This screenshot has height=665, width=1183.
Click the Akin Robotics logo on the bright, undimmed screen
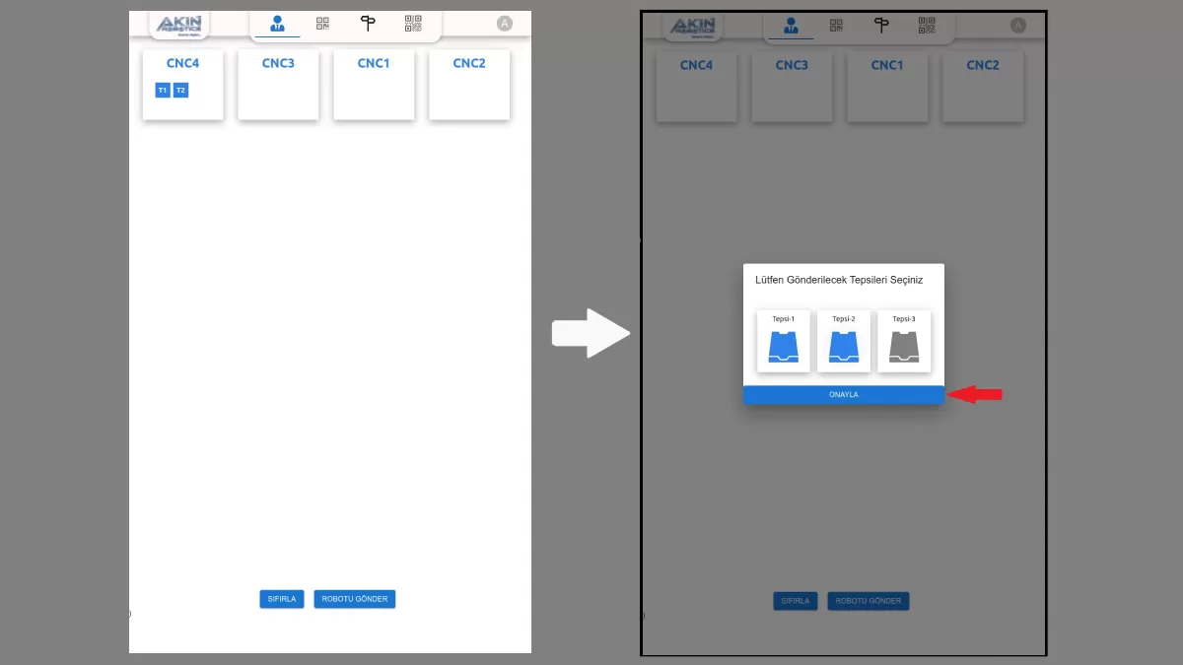(x=178, y=25)
